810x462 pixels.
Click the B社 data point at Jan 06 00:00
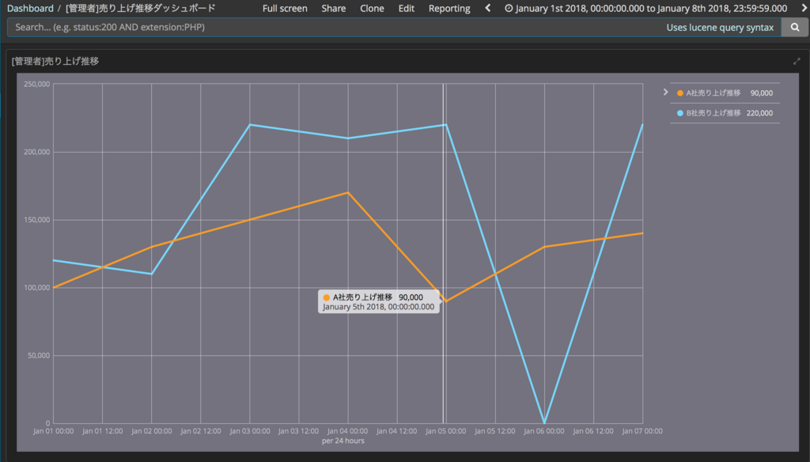[x=544, y=422]
